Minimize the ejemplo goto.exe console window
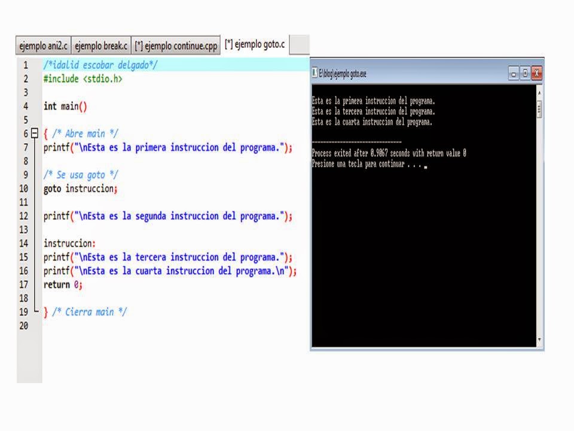The width and height of the screenshot is (574, 431). [513, 74]
